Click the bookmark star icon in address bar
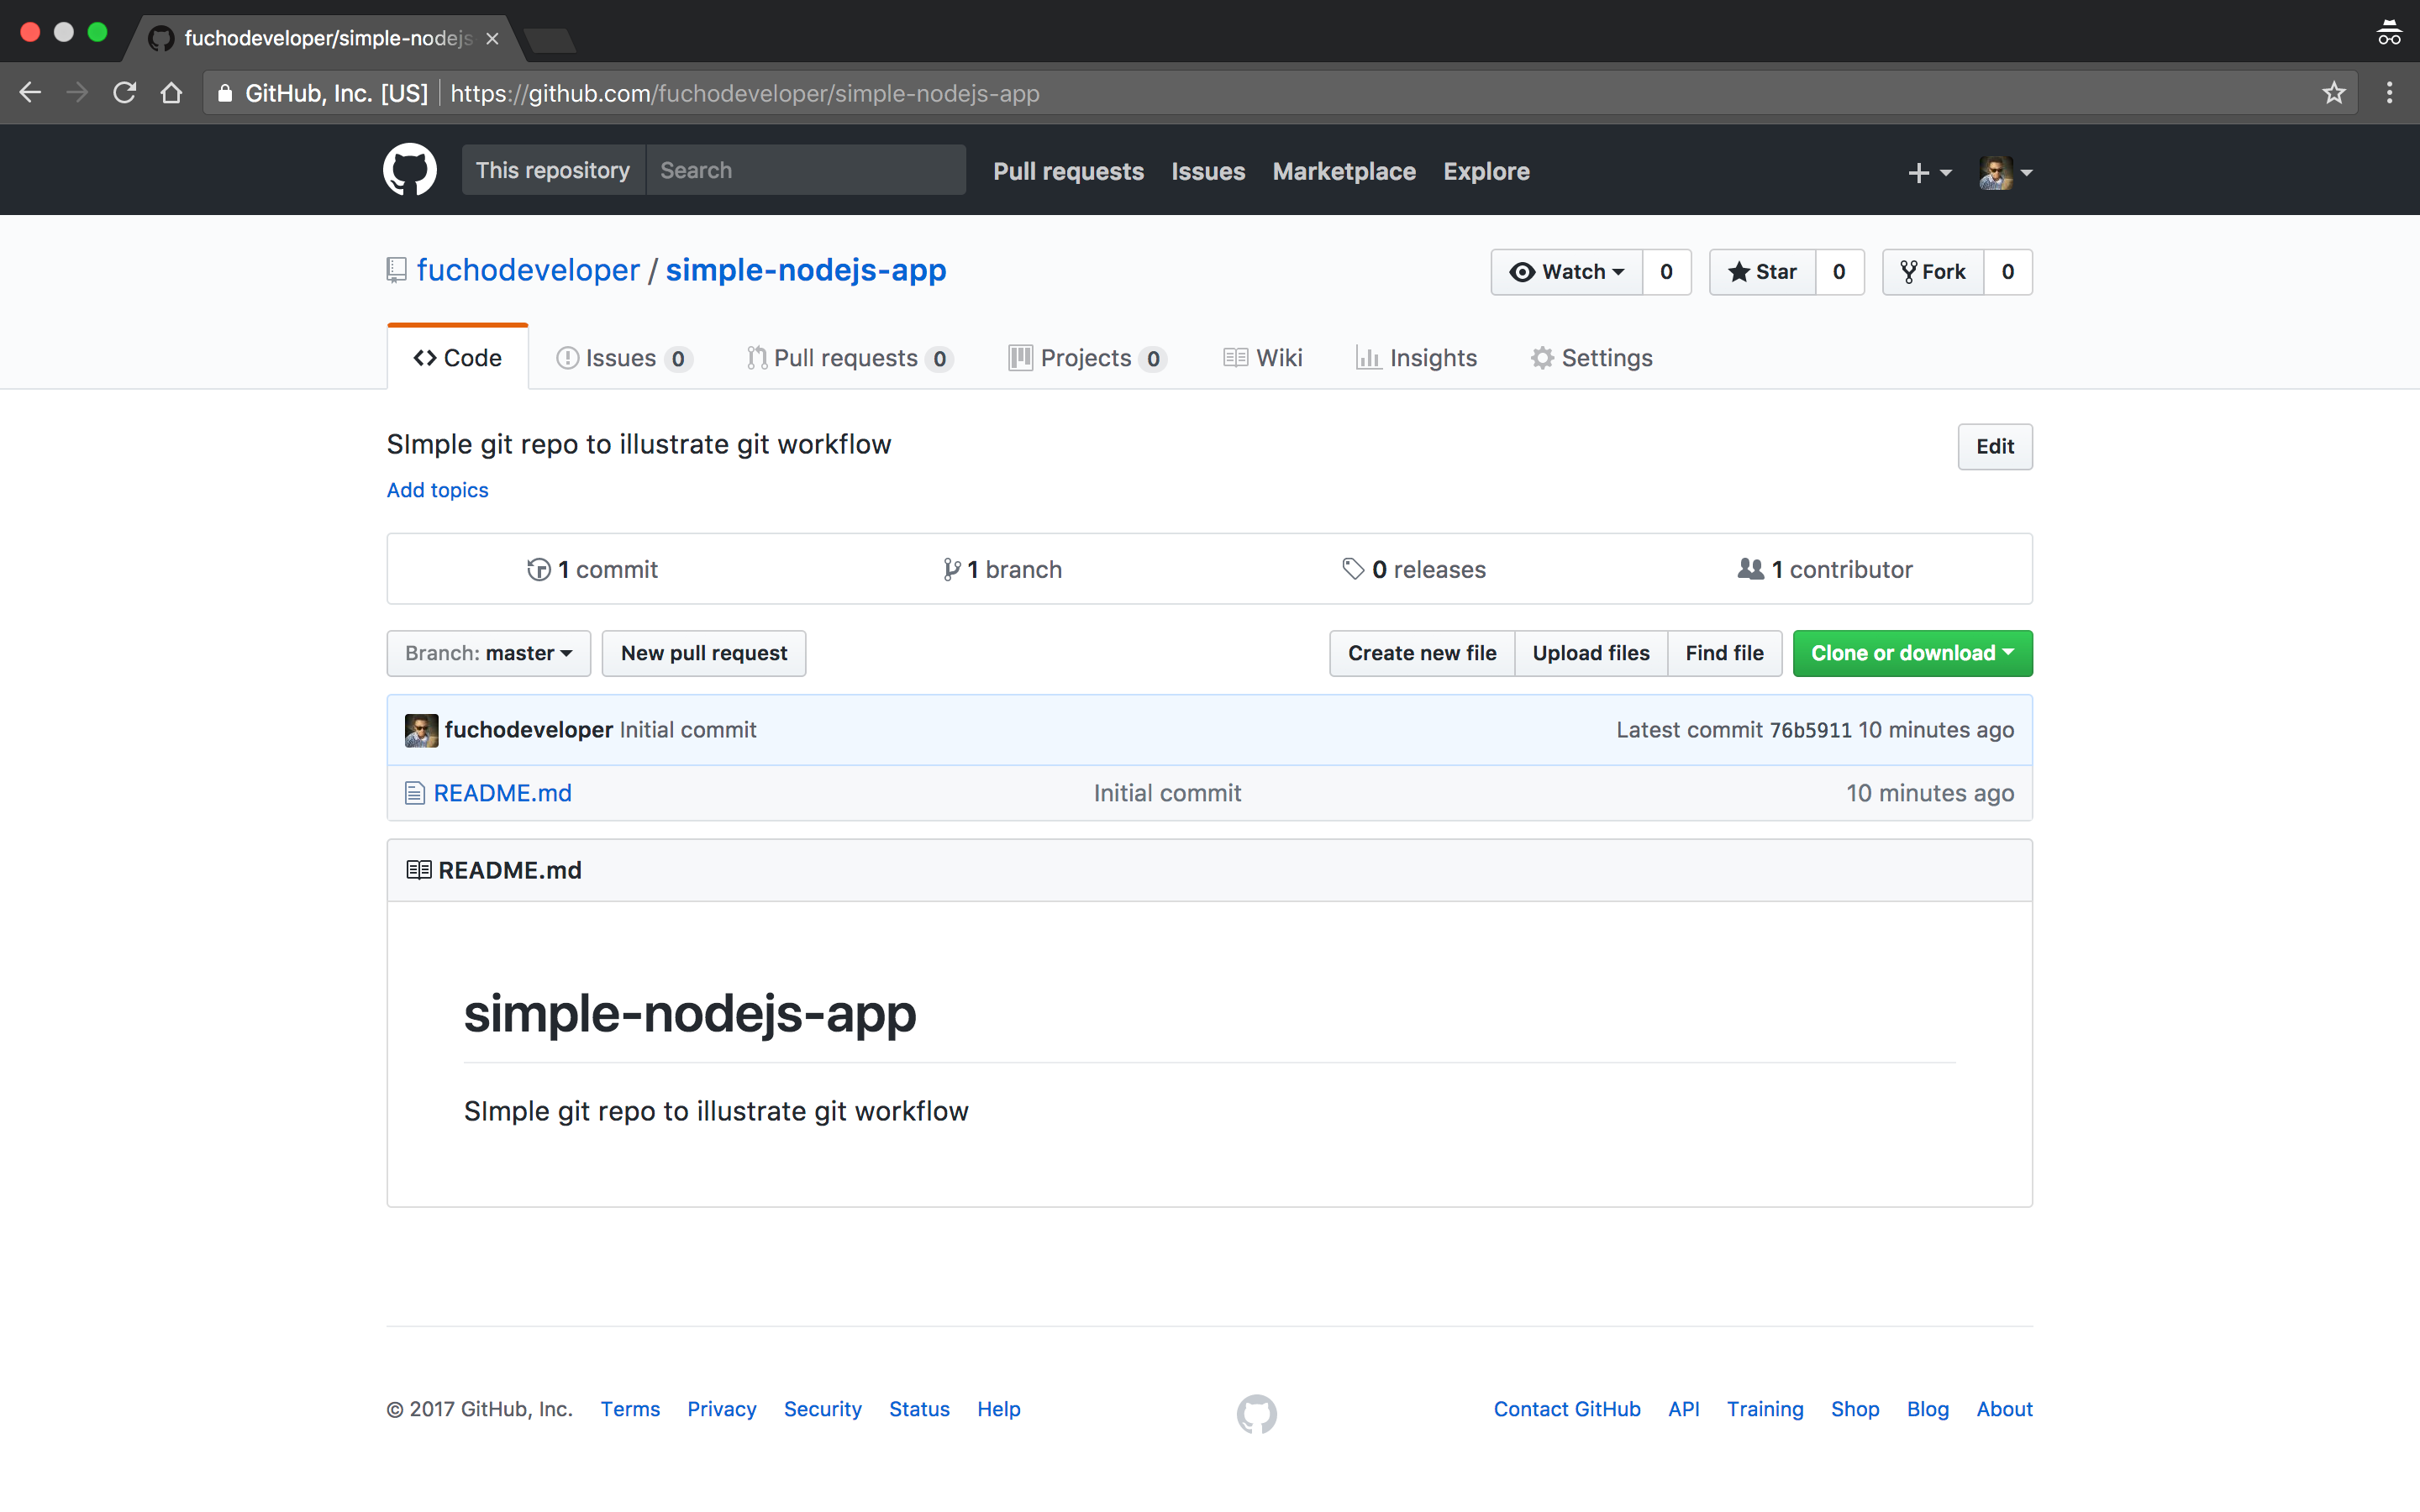Image resolution: width=2420 pixels, height=1512 pixels. (x=2333, y=93)
